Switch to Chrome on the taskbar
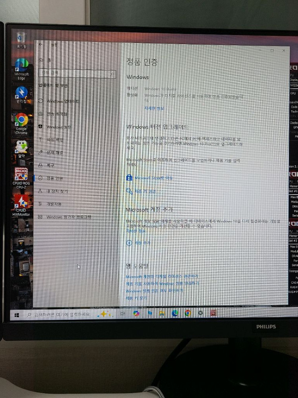This screenshot has height=398, width=298. [x=188, y=313]
